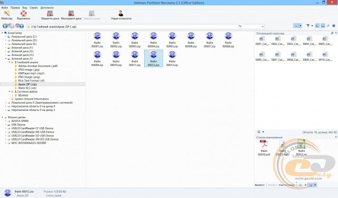Click the funnel filter icon
This screenshot has height=198, width=338.
point(308,26)
